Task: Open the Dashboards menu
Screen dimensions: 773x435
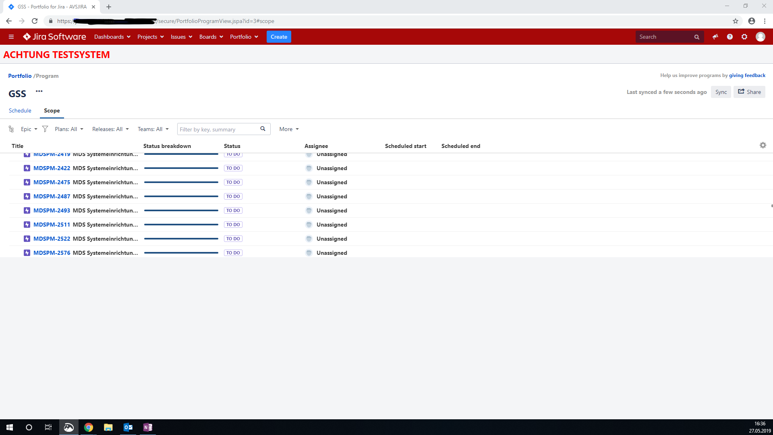Action: point(112,37)
